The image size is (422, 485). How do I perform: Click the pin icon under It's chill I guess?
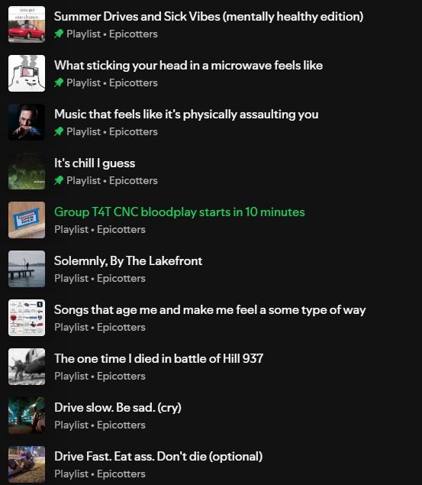(59, 180)
